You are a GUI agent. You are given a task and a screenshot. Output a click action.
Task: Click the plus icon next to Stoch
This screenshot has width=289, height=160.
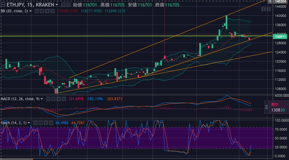click(46, 123)
